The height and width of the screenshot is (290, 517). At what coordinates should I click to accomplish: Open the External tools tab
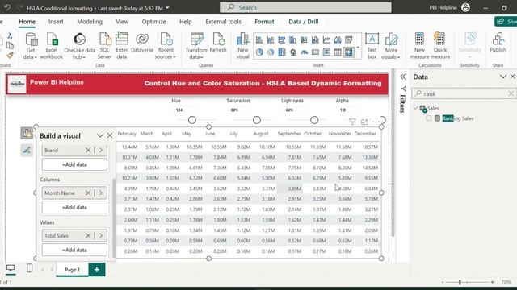(223, 22)
